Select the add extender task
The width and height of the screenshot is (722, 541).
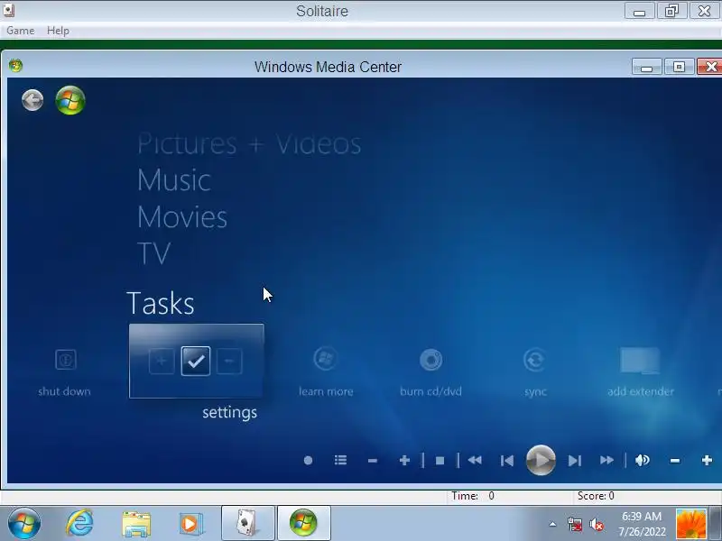[641, 372]
